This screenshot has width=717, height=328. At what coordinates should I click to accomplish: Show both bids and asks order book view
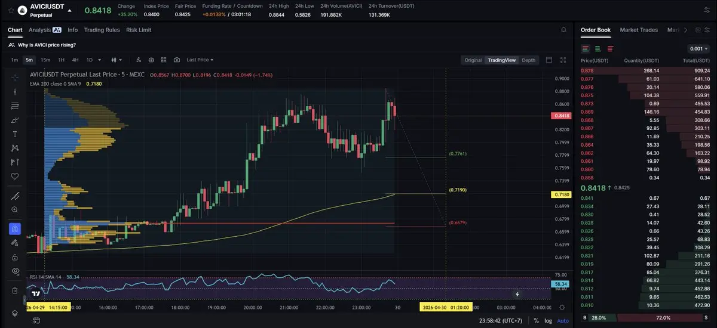(586, 49)
